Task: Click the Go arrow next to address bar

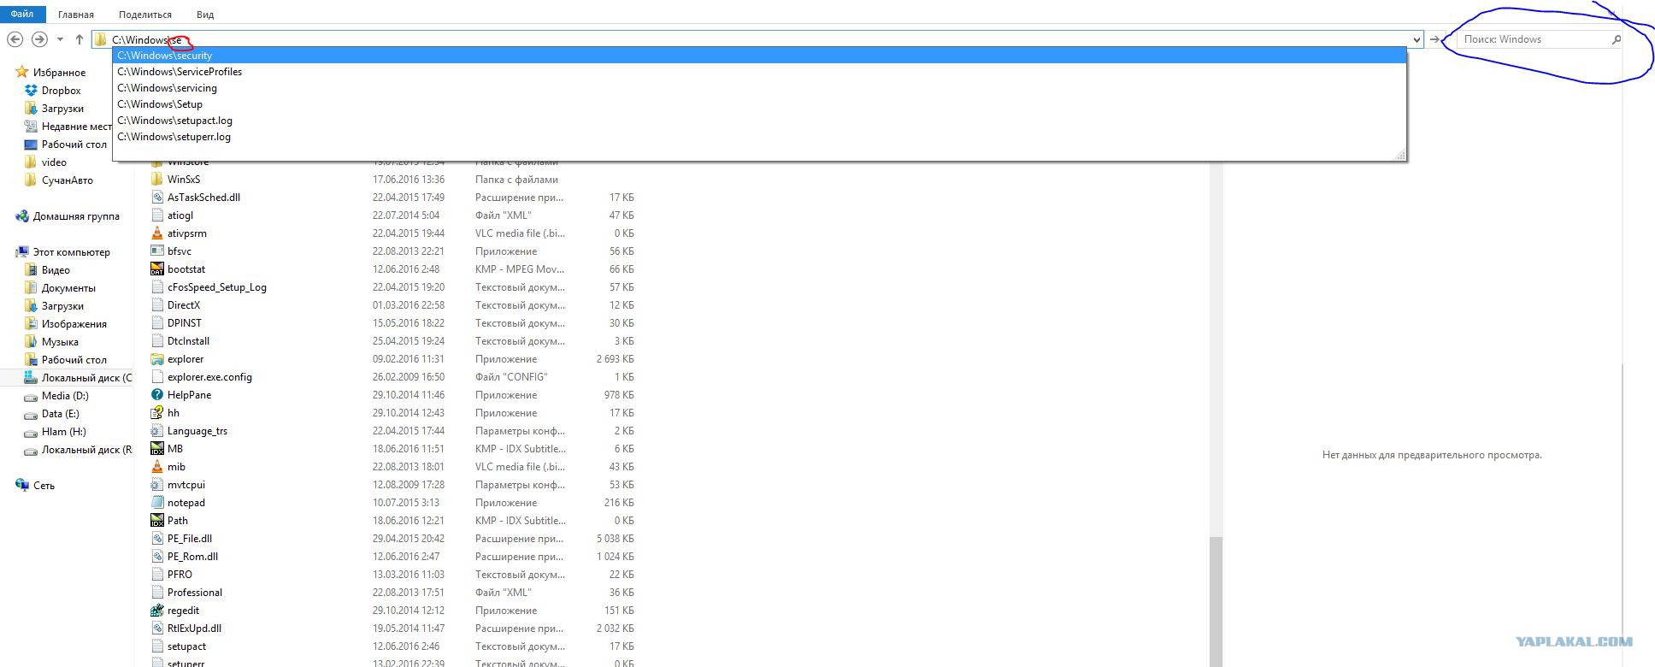Action: [x=1435, y=39]
